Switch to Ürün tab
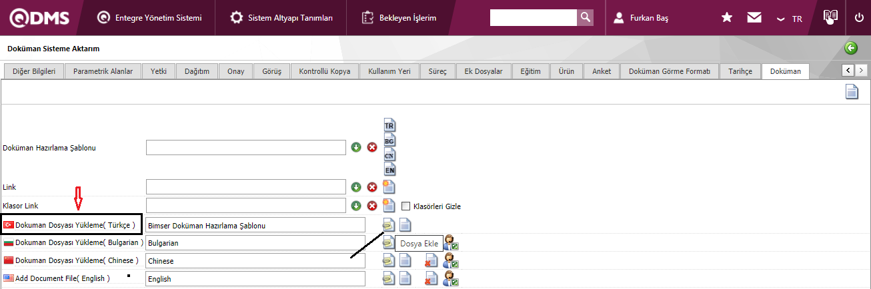Viewport: 871px width, 289px height. pos(567,71)
